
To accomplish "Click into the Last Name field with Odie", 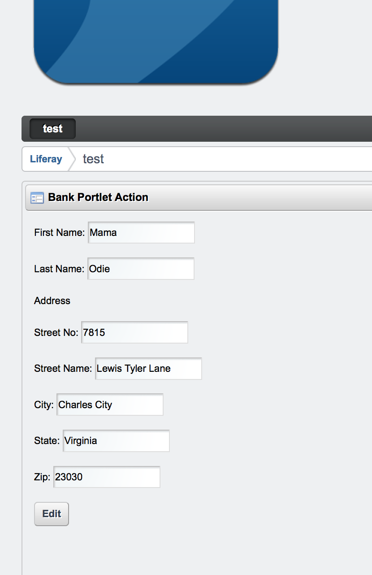I will click(141, 269).
